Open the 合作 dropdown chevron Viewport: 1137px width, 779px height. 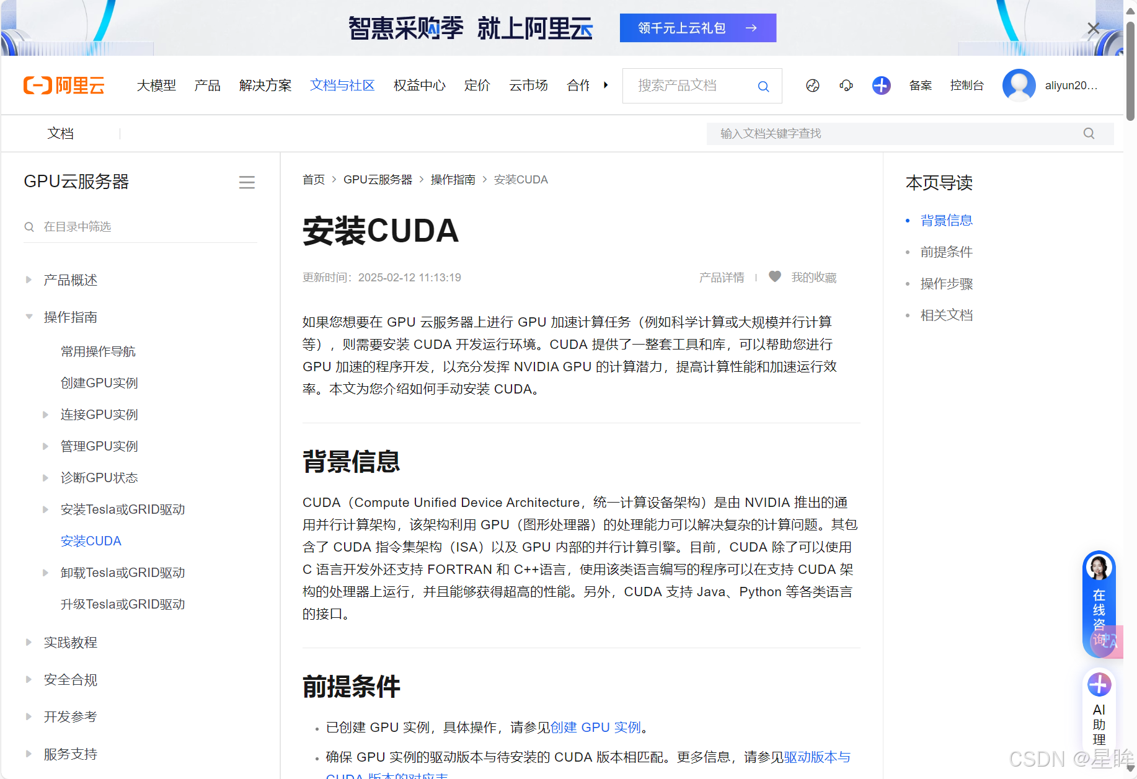[x=606, y=85]
